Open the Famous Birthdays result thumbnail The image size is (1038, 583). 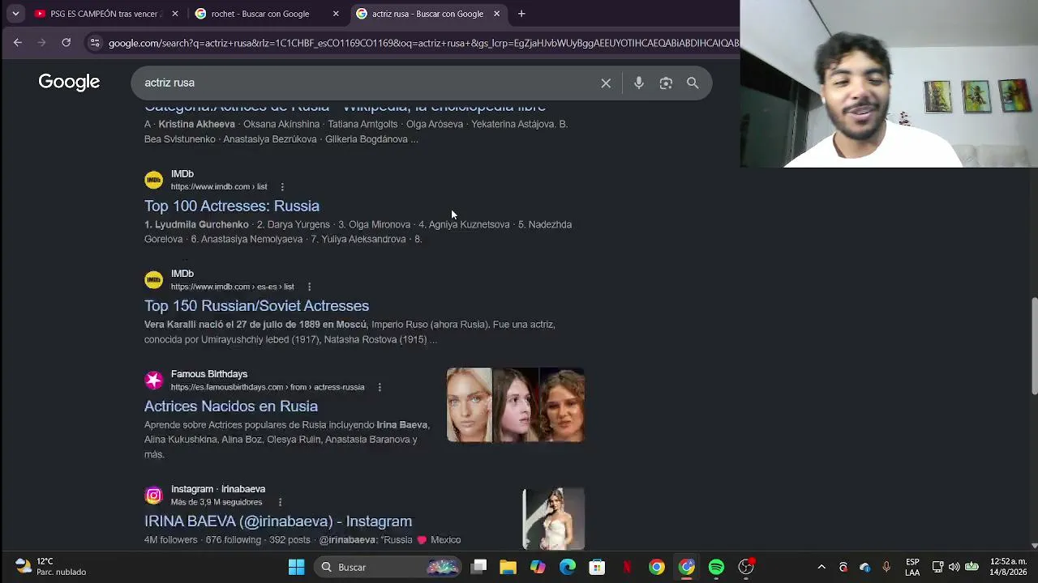point(516,405)
